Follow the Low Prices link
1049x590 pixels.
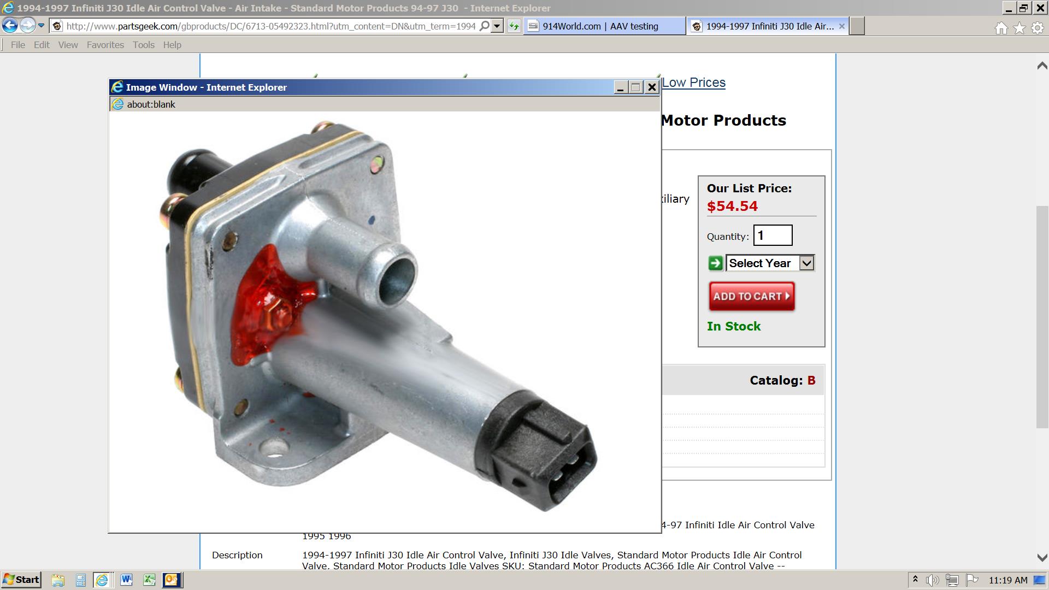[693, 82]
